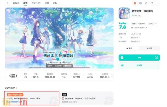Click the game app icon thumbnail

point(124,13)
